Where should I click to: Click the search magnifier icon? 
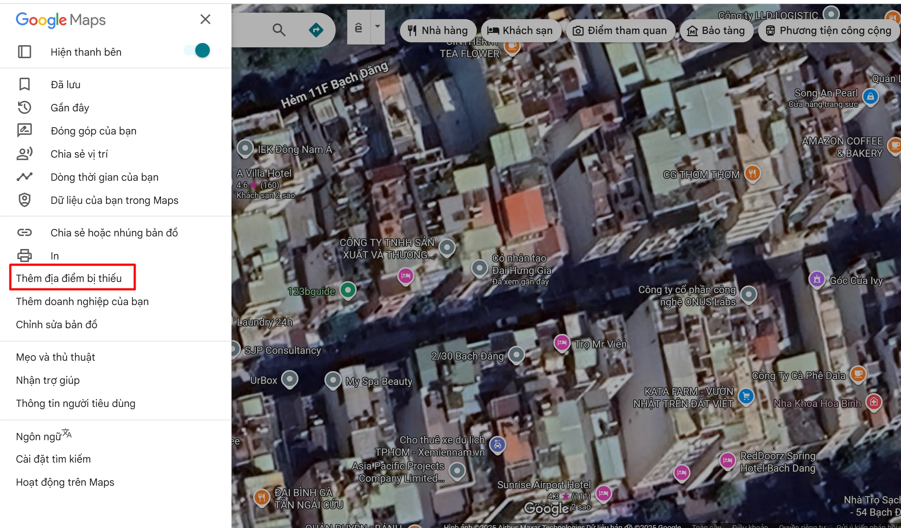[x=279, y=30]
